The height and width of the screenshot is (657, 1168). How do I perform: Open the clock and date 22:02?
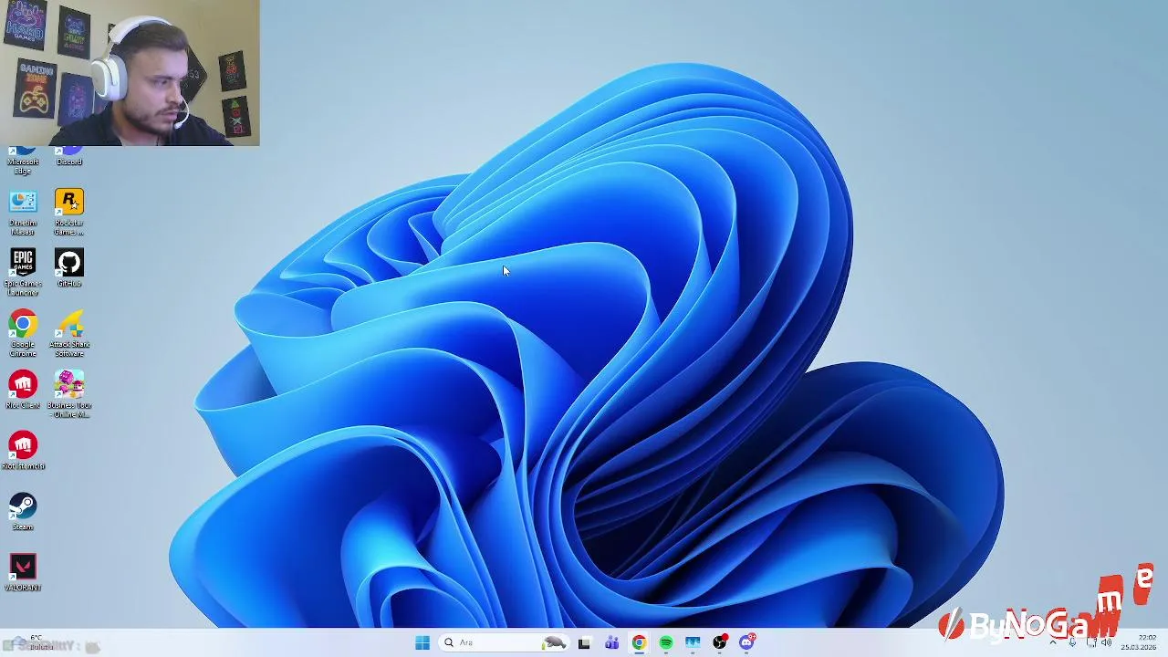tap(1139, 642)
